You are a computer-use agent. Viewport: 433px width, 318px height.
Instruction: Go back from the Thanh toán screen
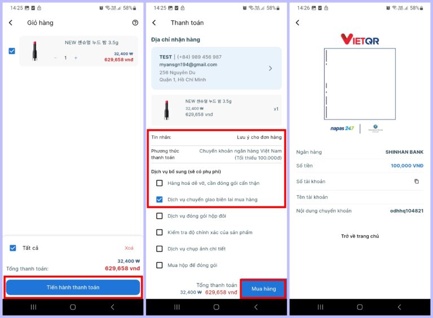point(154,23)
